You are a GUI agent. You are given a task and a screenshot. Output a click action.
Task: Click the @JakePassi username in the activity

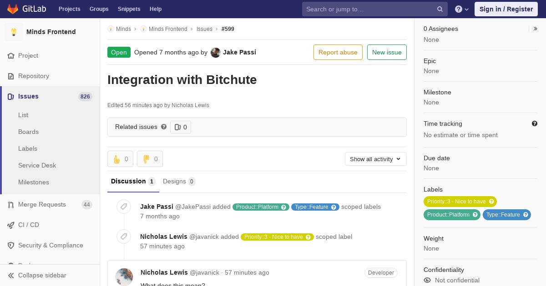pyautogui.click(x=193, y=207)
